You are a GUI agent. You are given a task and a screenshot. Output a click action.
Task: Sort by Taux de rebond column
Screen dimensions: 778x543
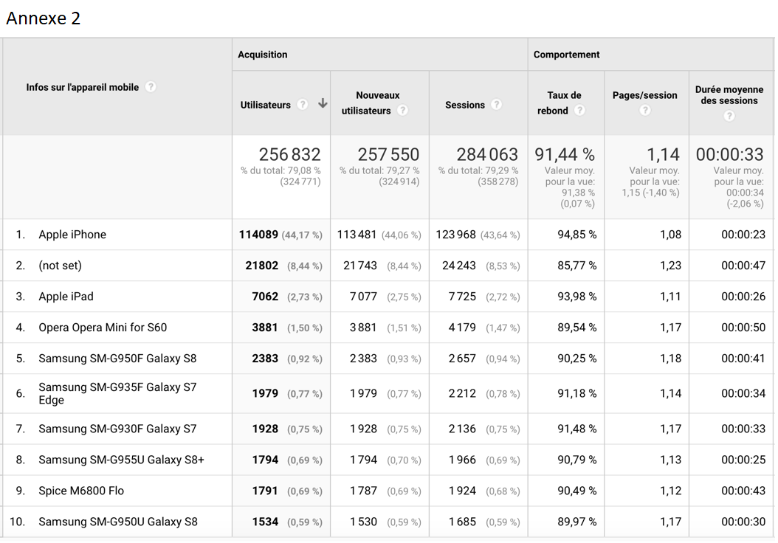[564, 103]
